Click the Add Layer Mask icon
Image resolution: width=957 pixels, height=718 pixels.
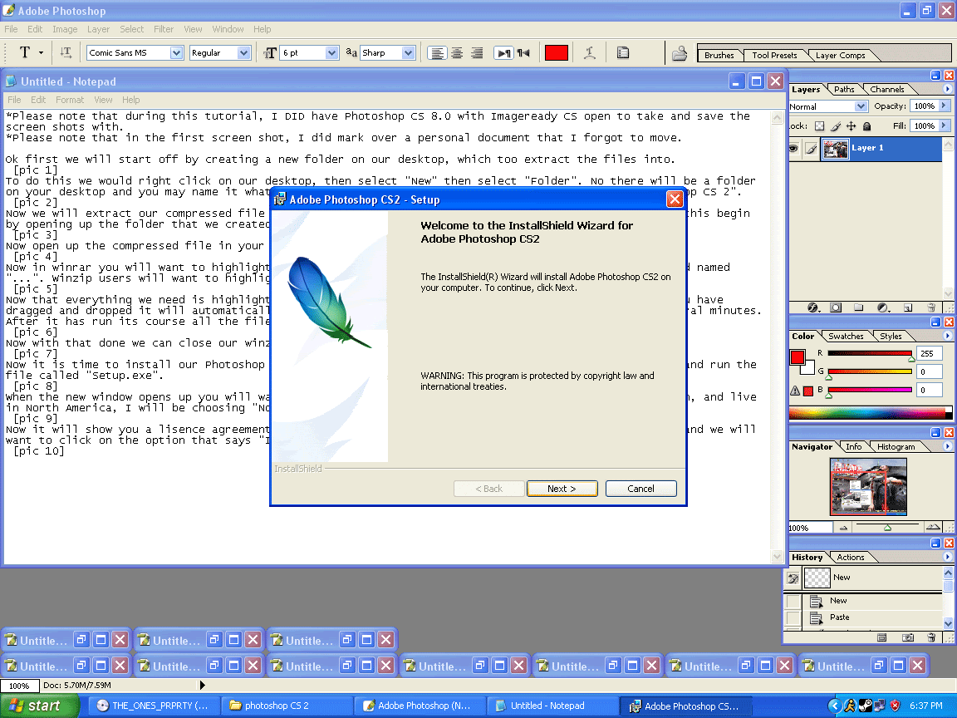[x=836, y=307]
